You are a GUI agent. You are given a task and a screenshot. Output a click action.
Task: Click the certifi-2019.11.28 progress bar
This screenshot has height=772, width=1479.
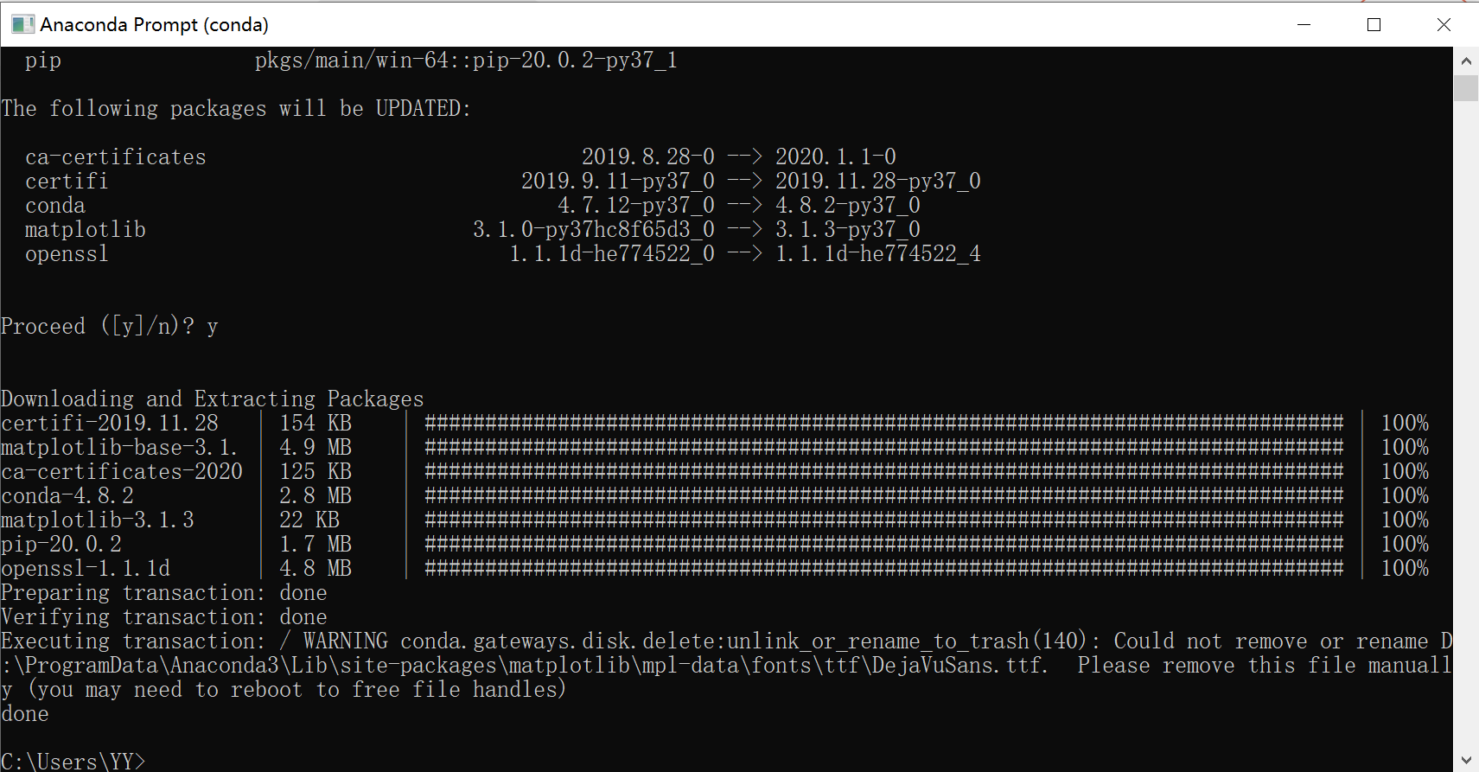883,423
